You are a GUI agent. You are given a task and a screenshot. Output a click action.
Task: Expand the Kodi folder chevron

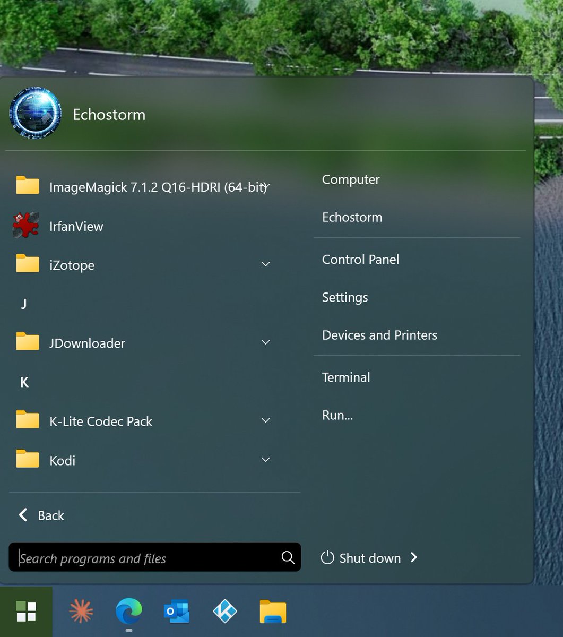pos(266,460)
